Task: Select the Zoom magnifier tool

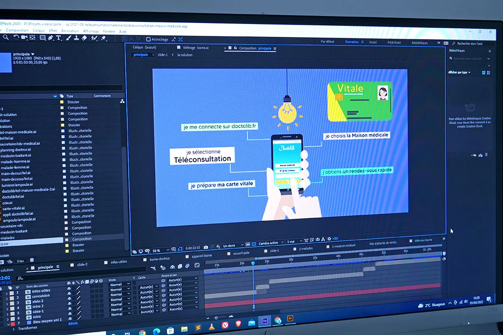Action: click(6, 37)
